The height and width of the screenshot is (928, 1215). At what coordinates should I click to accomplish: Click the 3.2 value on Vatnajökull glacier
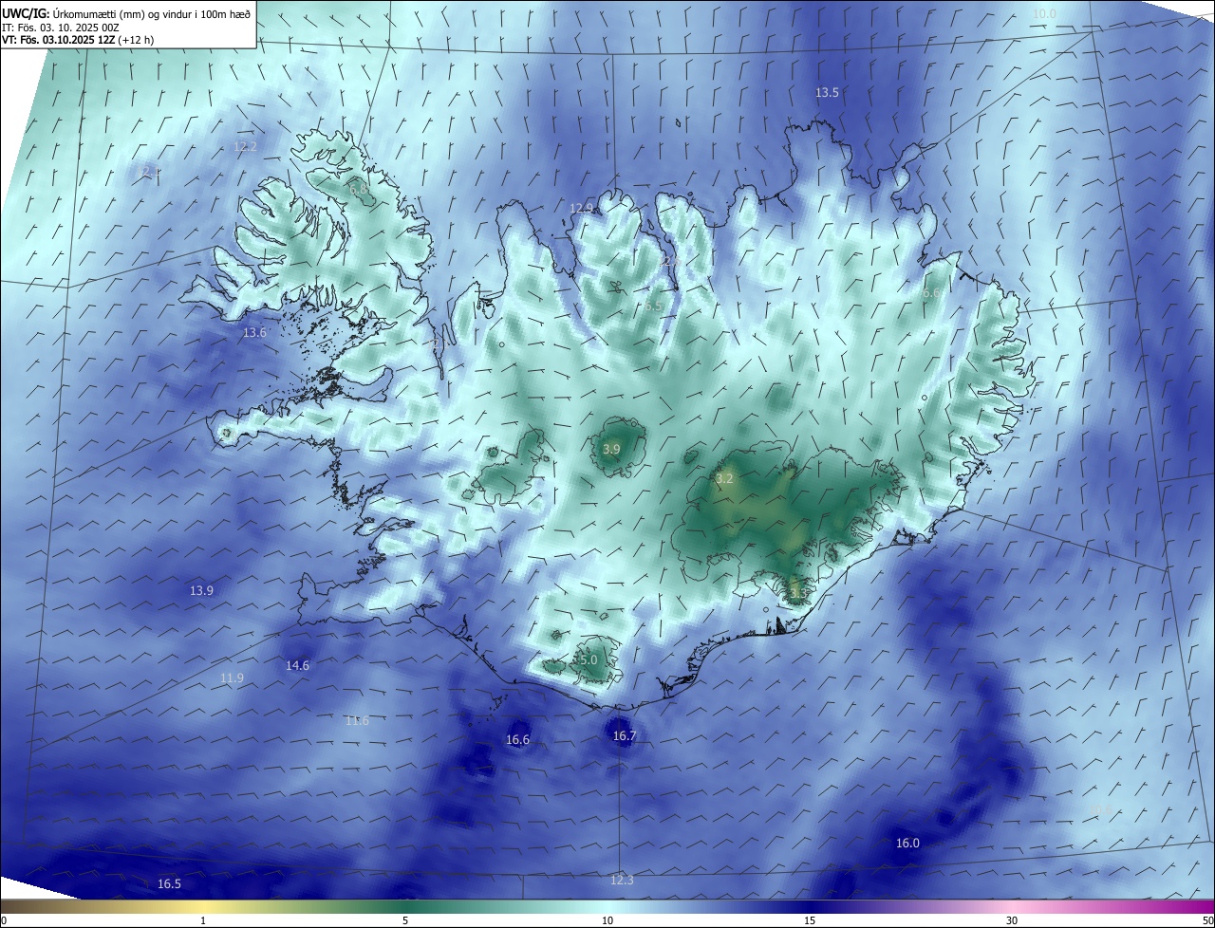(724, 479)
